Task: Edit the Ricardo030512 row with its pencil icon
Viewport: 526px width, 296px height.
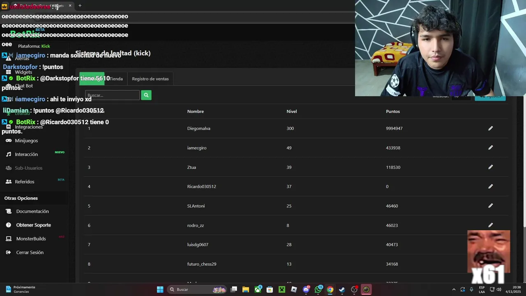Action: tap(490, 186)
